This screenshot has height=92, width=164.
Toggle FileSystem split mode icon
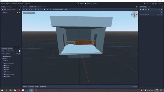[19, 51]
